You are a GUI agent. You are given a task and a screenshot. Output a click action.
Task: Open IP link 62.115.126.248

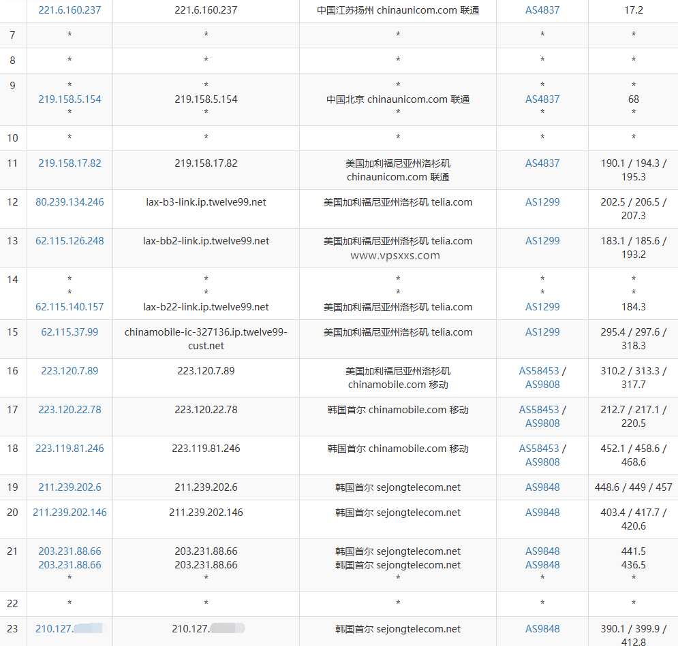[x=70, y=241]
